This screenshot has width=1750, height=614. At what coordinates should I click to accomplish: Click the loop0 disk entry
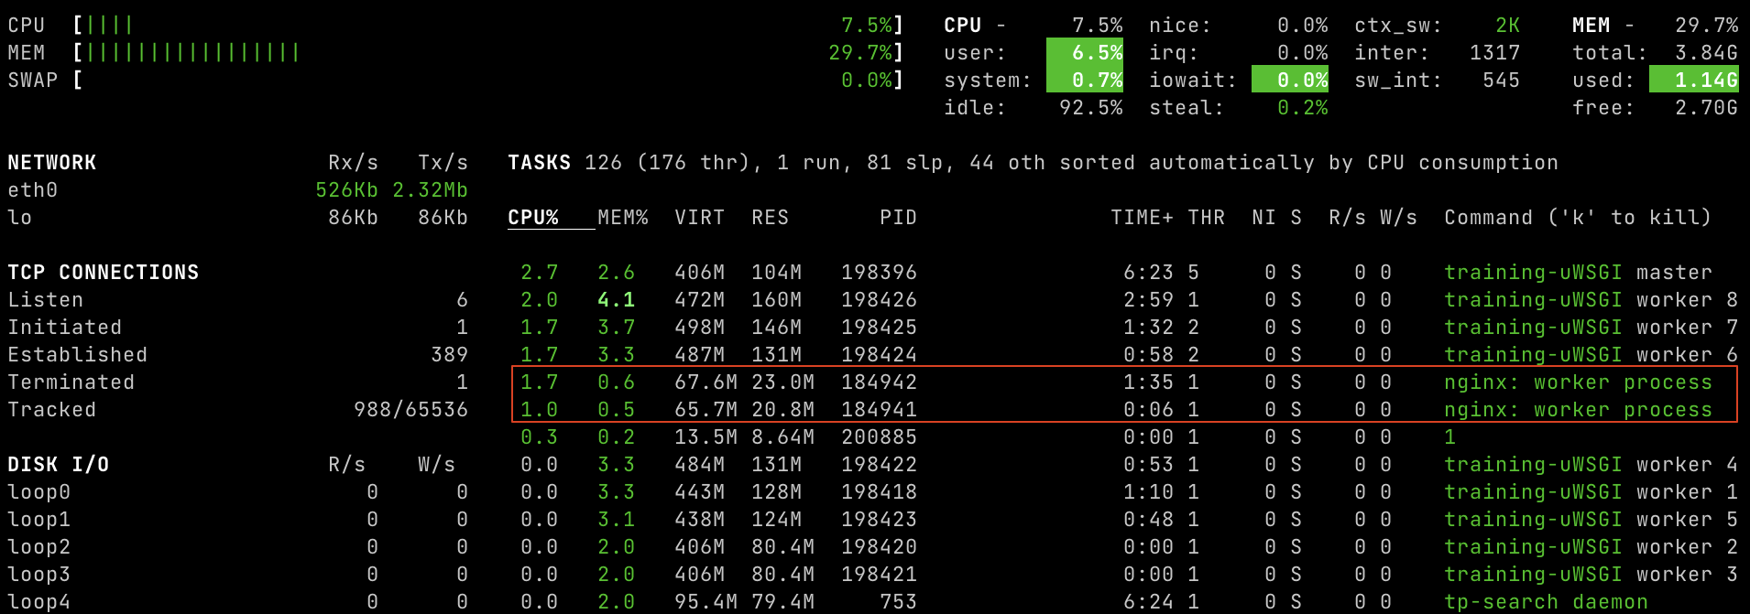pos(39,492)
